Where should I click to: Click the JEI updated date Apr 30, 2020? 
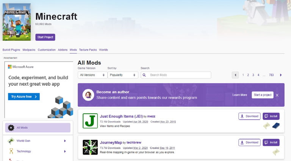[x=141, y=122]
